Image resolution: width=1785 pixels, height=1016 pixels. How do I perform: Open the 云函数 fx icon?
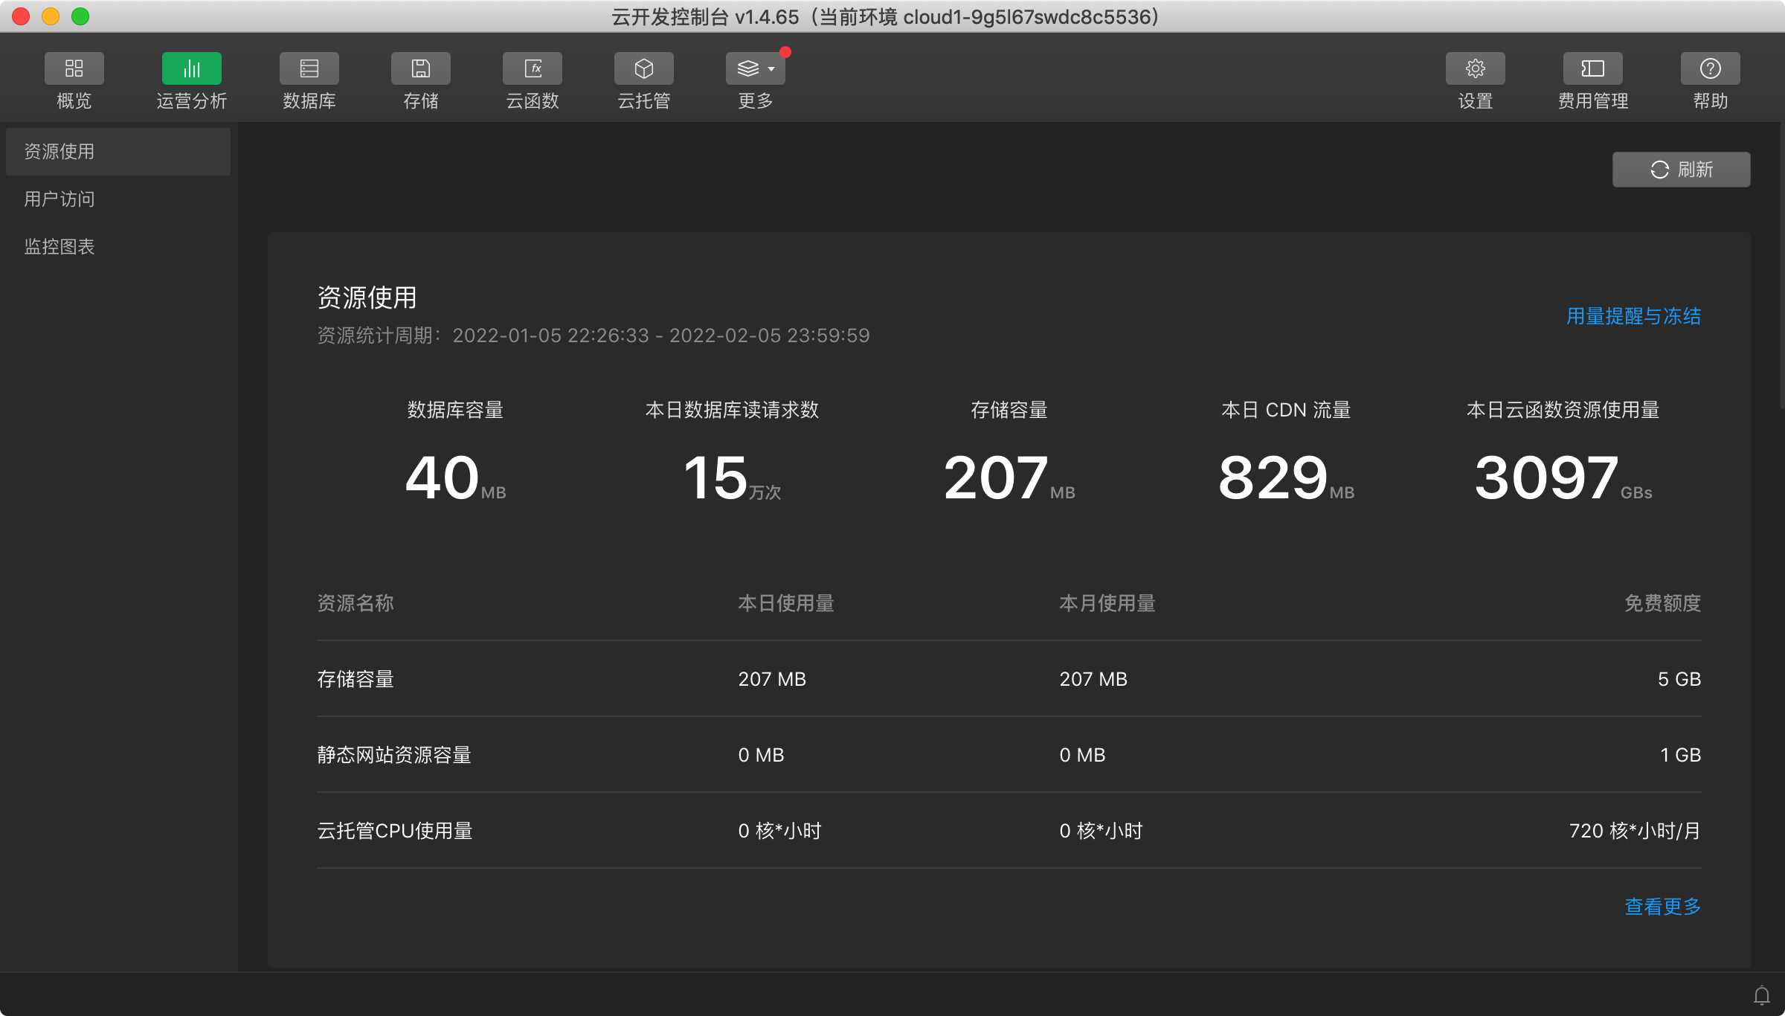click(532, 69)
